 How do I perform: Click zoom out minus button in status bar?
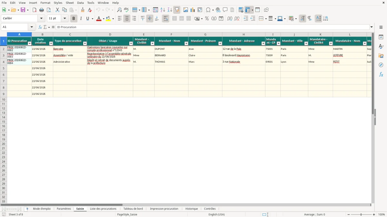coord(349,214)
